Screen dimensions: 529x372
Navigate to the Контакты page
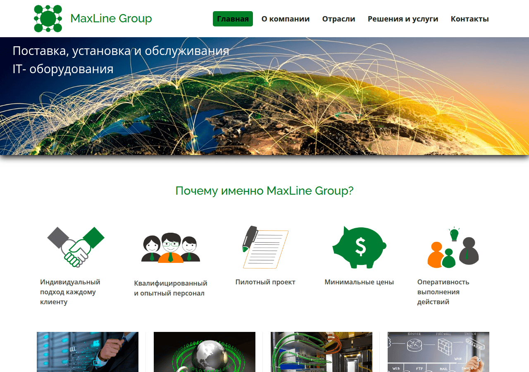click(x=470, y=19)
